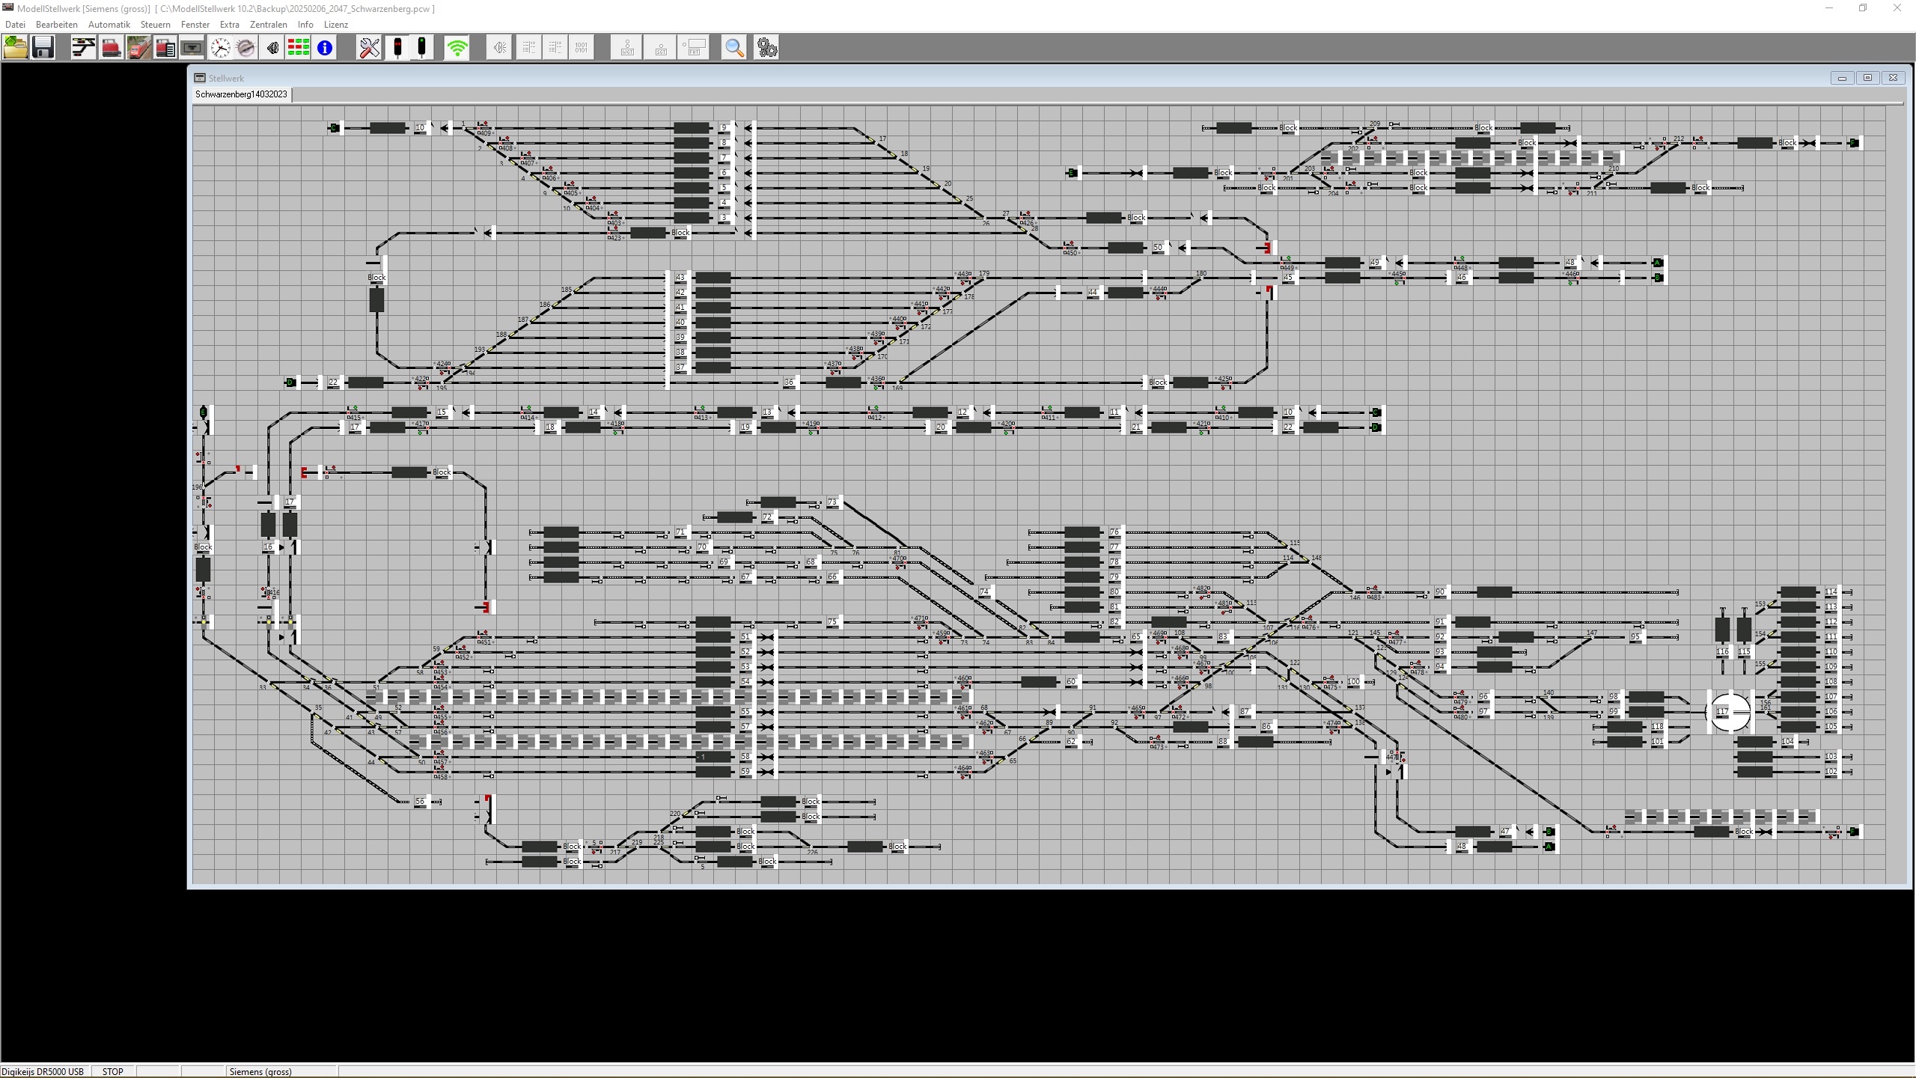Viewport: 1916px width, 1078px height.
Task: Open the Info menu
Action: (x=305, y=25)
